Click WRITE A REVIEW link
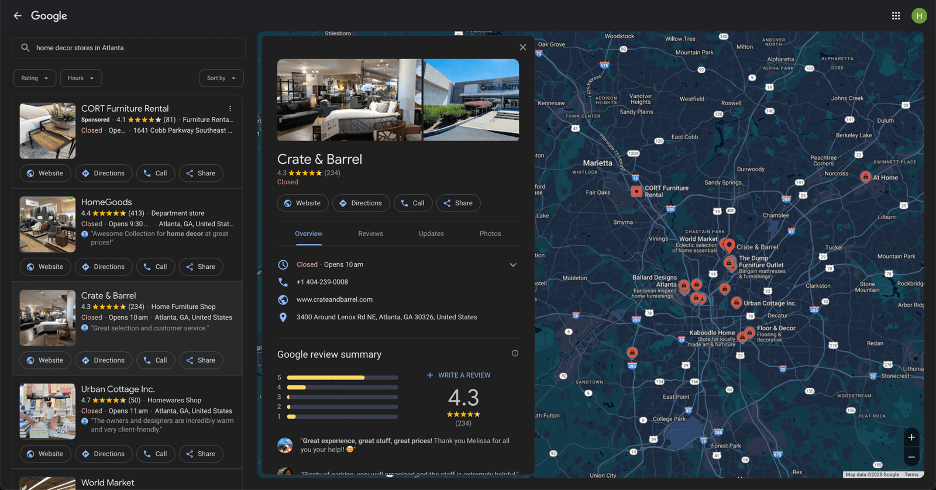The height and width of the screenshot is (490, 936). point(459,375)
